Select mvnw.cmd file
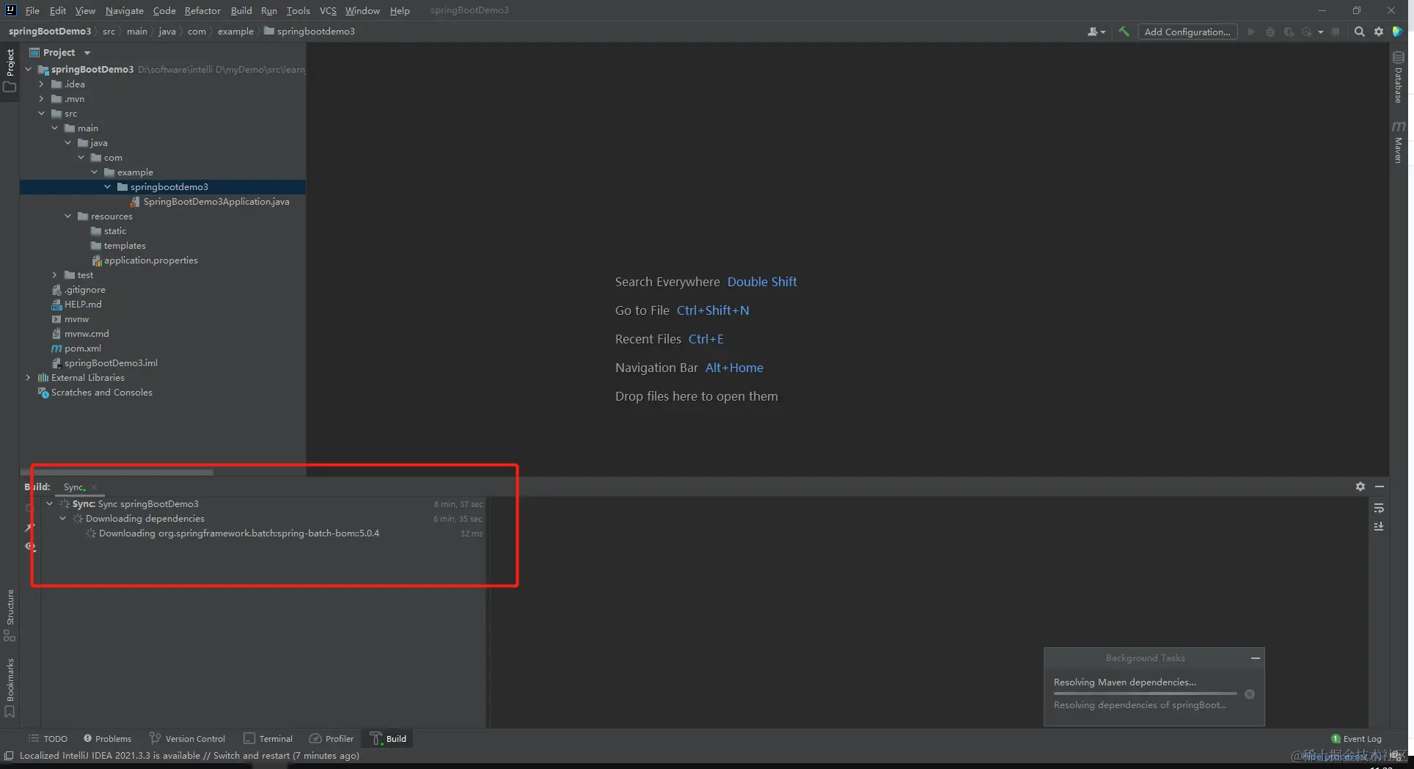The width and height of the screenshot is (1414, 769). [87, 334]
